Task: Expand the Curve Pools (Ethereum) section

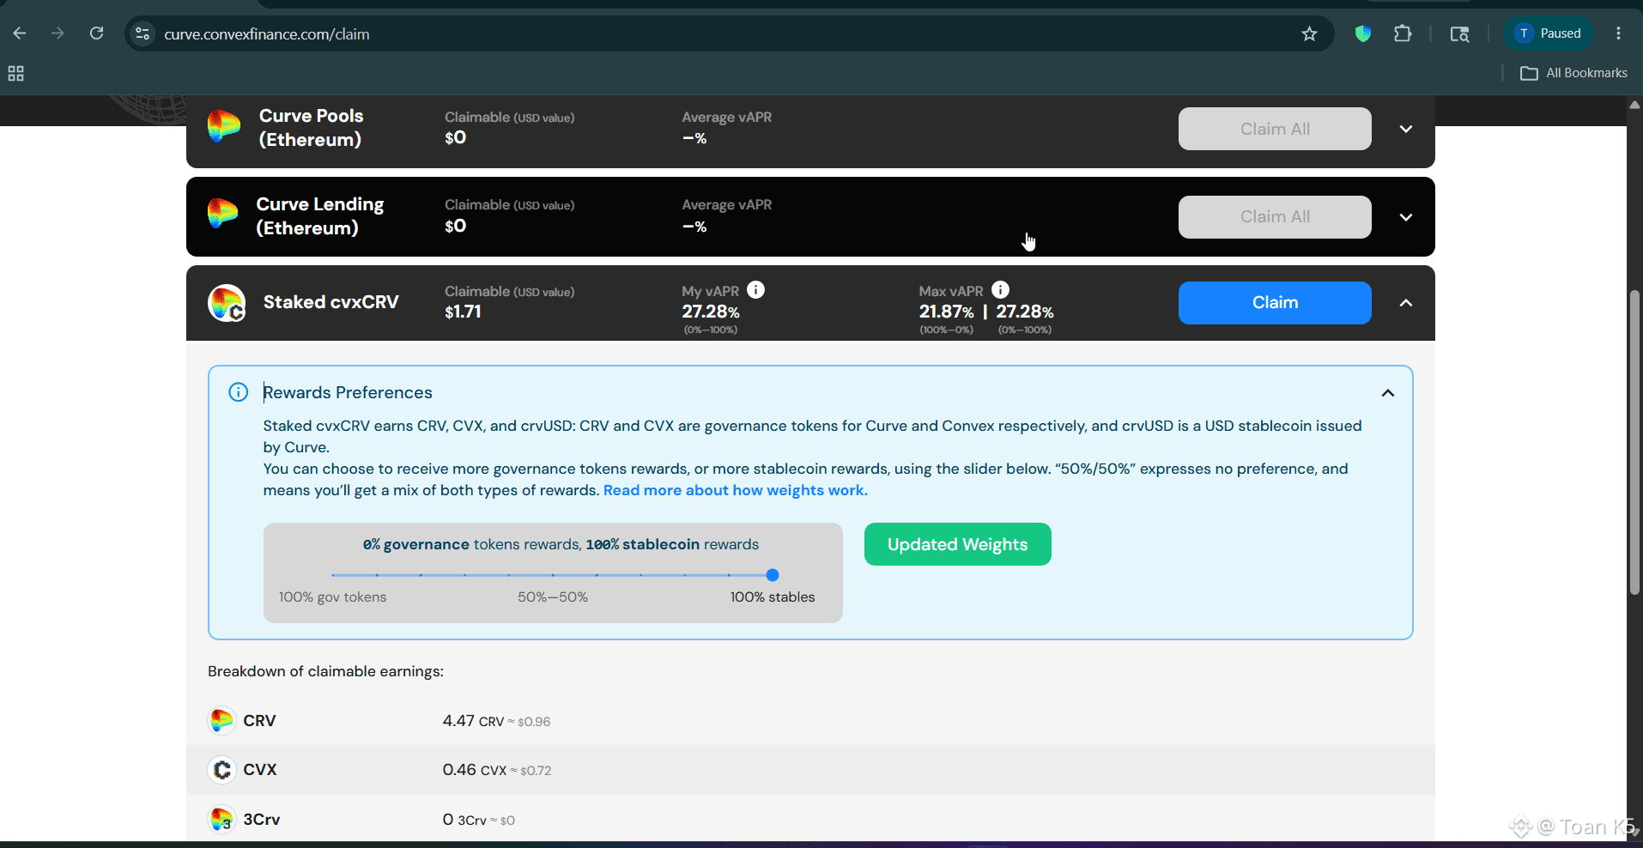Action: [x=1406, y=129]
